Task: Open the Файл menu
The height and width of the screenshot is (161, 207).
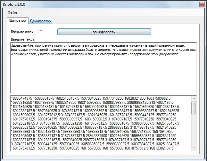Action: point(12,12)
